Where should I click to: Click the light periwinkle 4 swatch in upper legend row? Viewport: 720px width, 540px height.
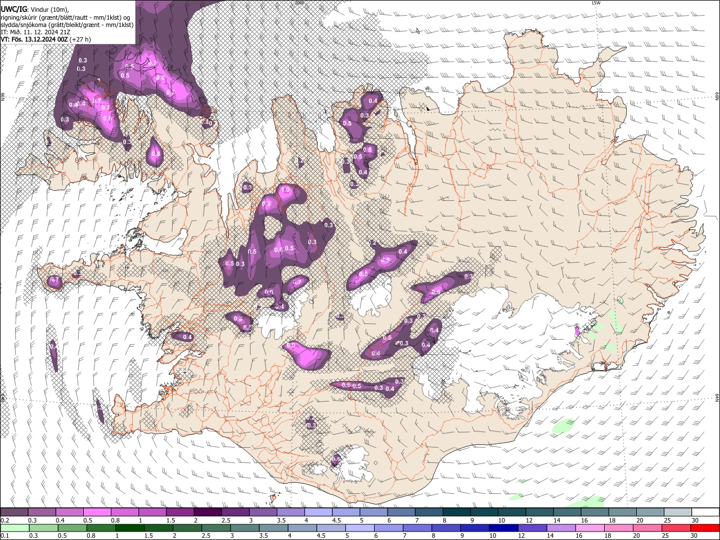pos(319,512)
